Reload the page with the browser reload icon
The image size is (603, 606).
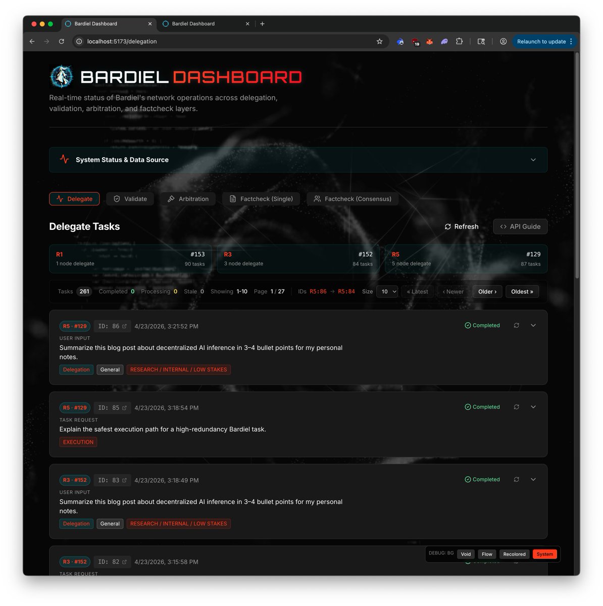pos(61,41)
